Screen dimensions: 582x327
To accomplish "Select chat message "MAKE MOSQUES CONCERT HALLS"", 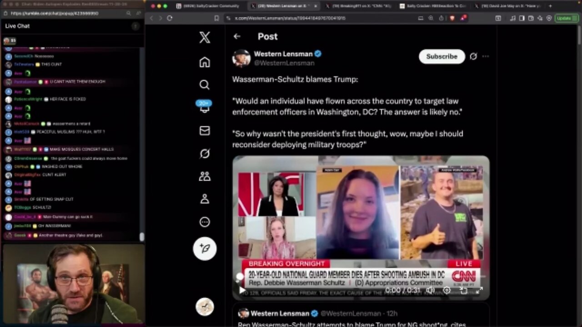I will click(x=81, y=149).
